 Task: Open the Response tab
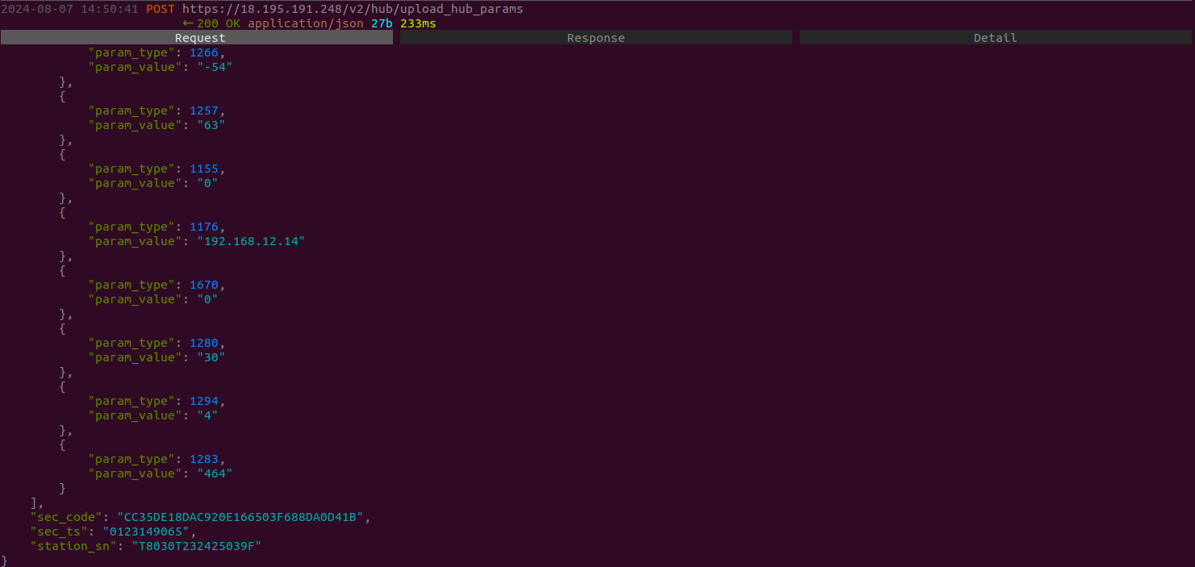pos(595,38)
